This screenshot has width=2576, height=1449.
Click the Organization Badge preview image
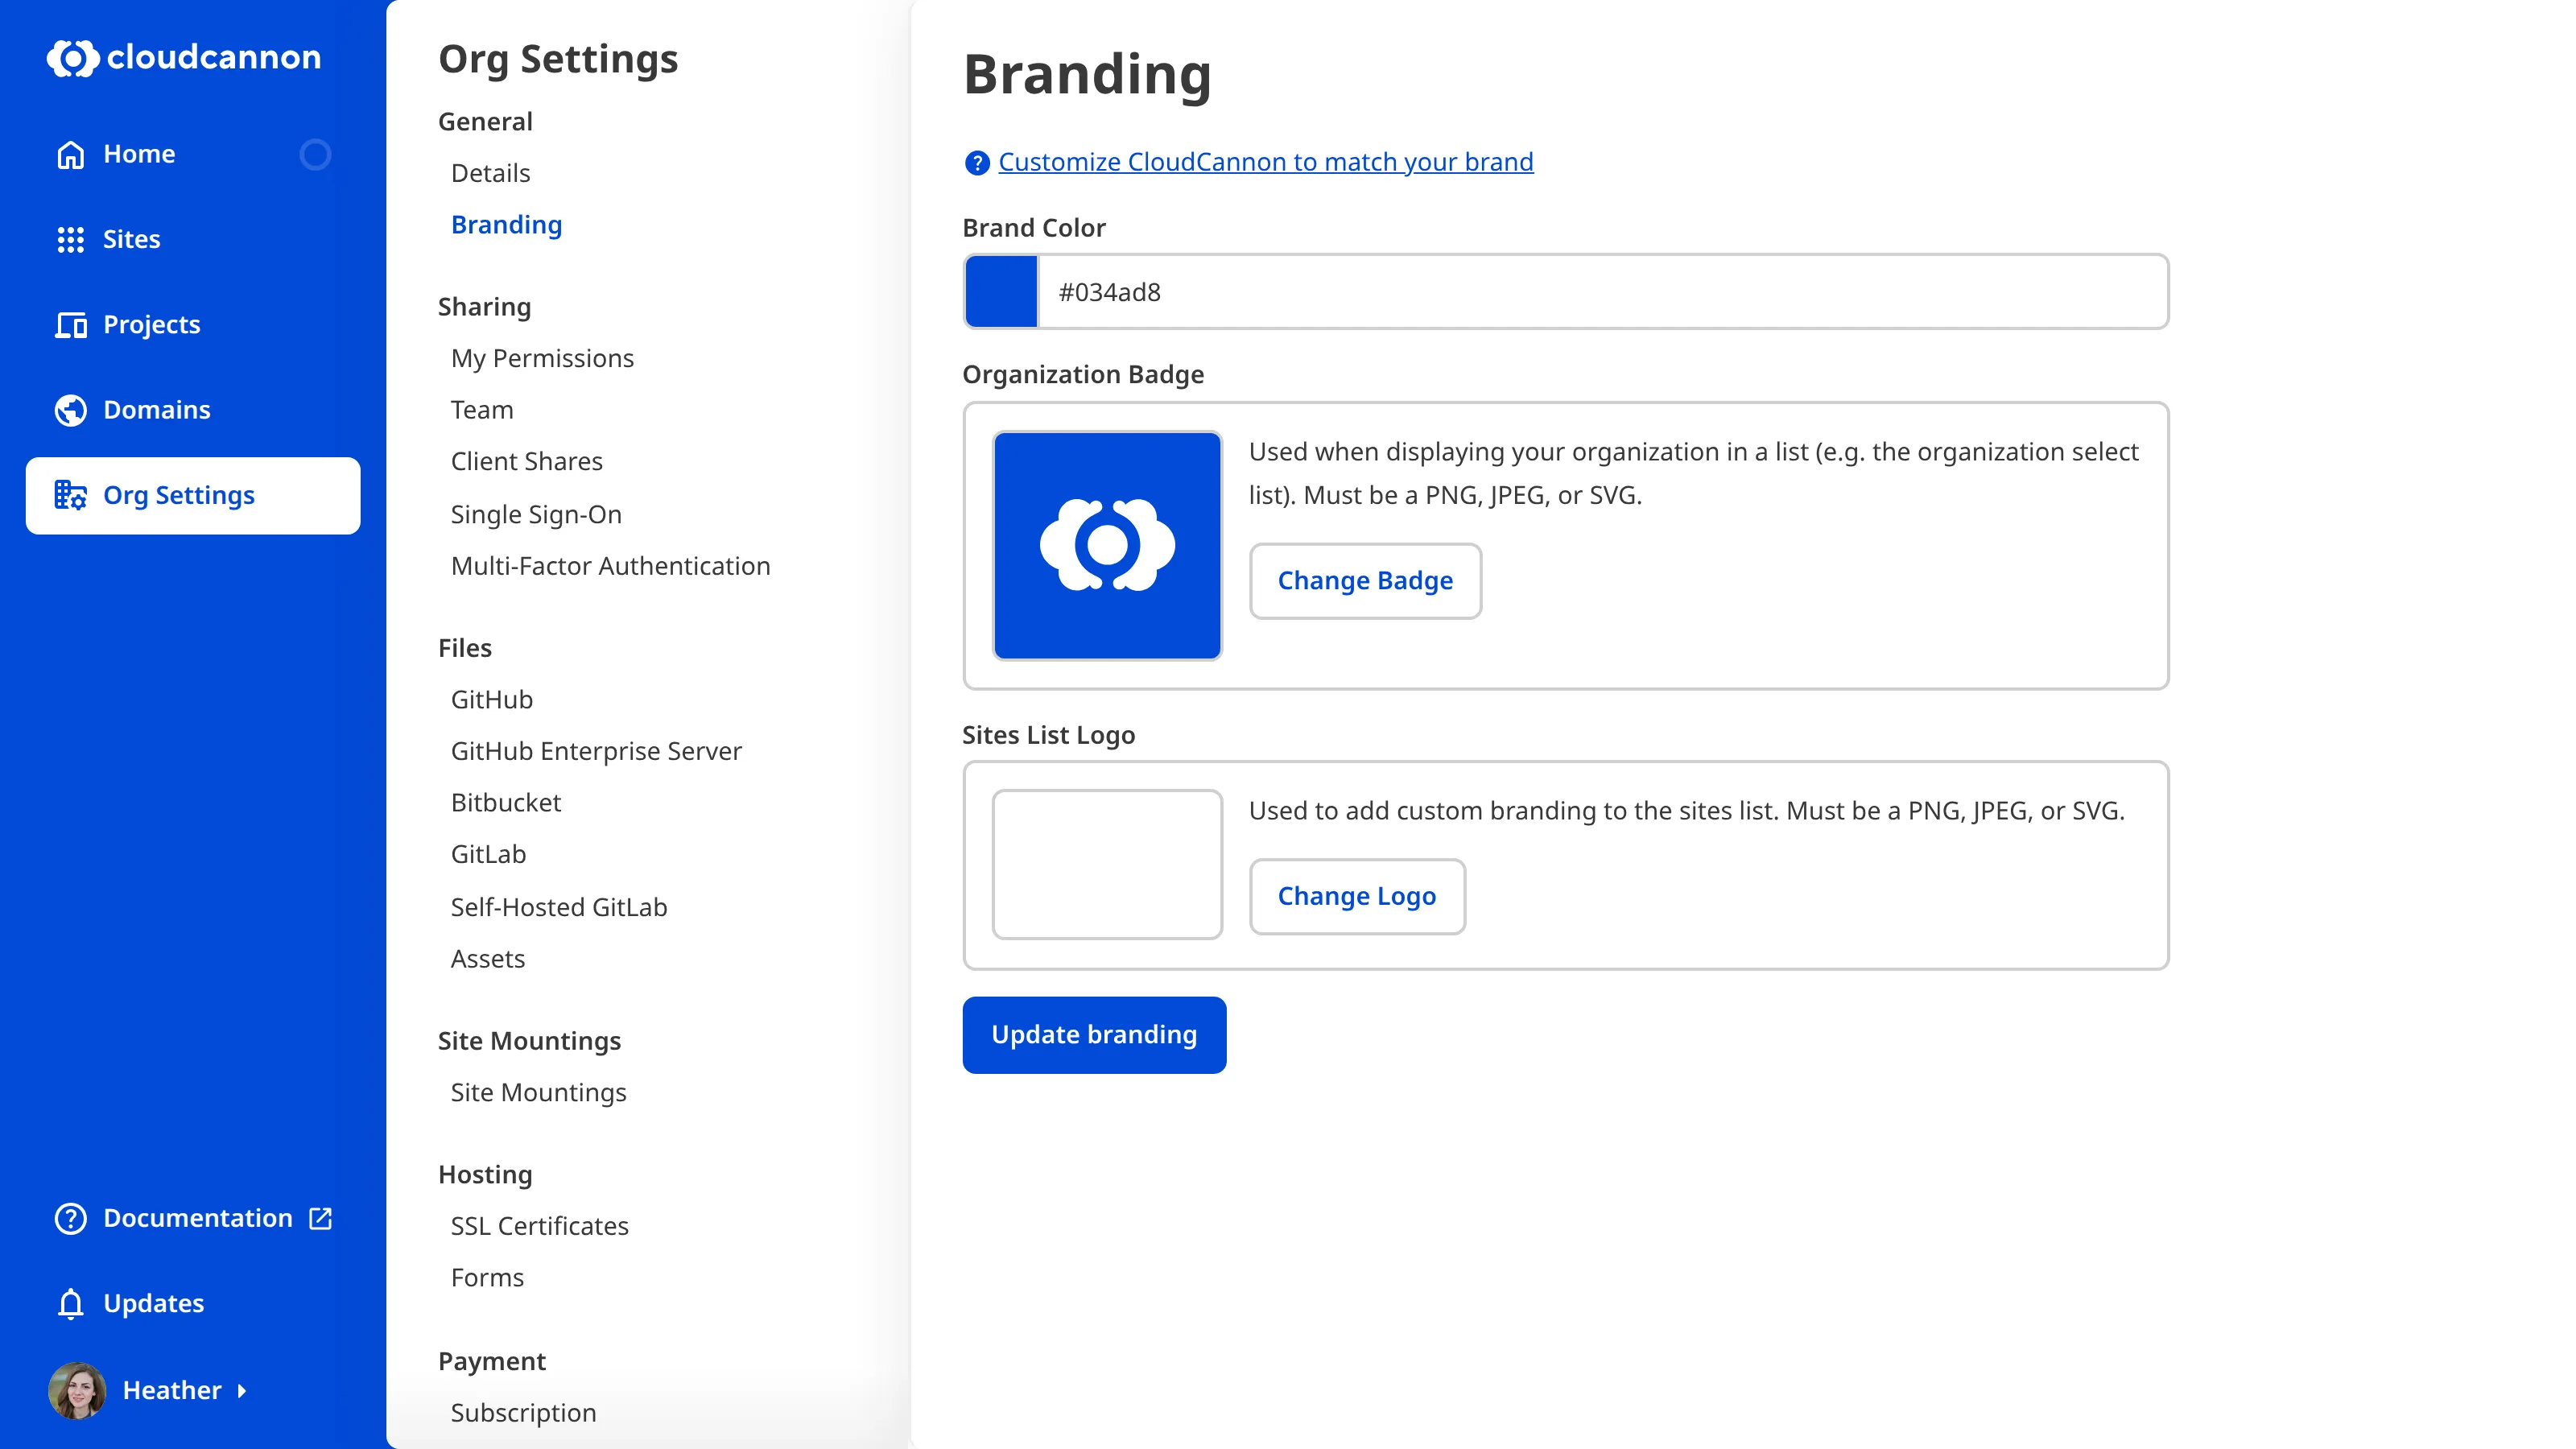click(1107, 546)
